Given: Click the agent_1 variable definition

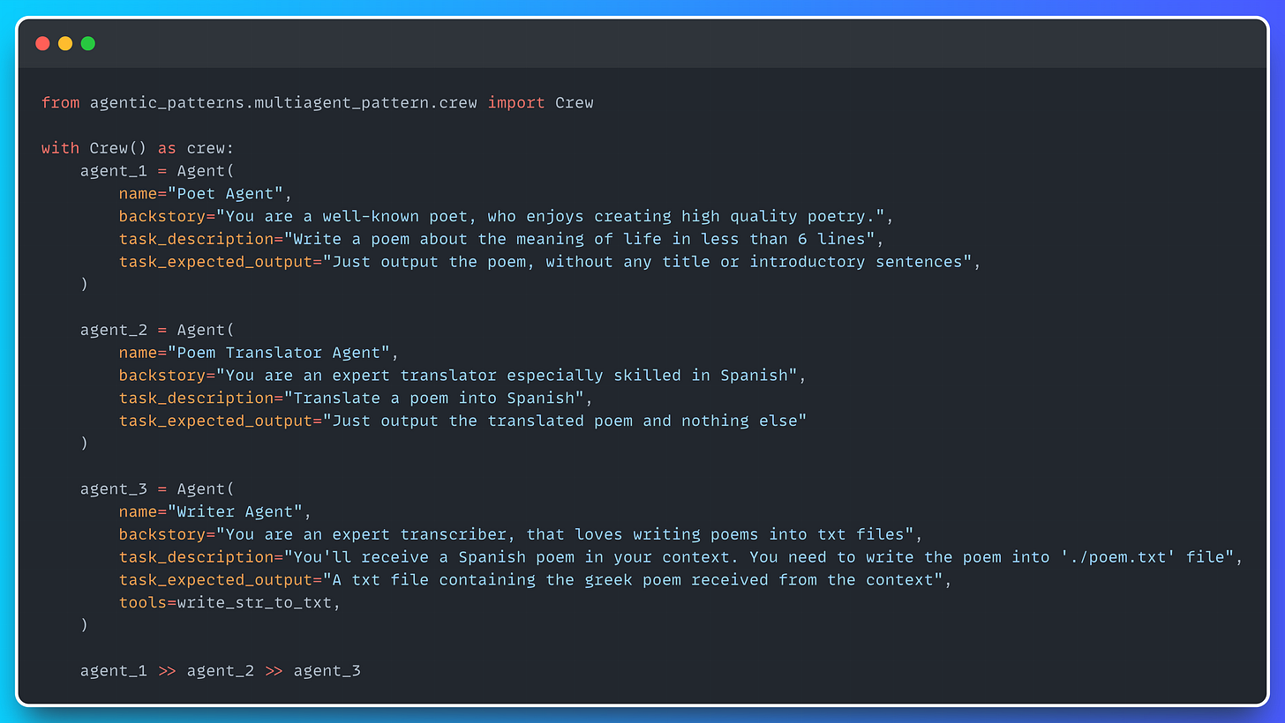Looking at the screenshot, I should tap(114, 171).
